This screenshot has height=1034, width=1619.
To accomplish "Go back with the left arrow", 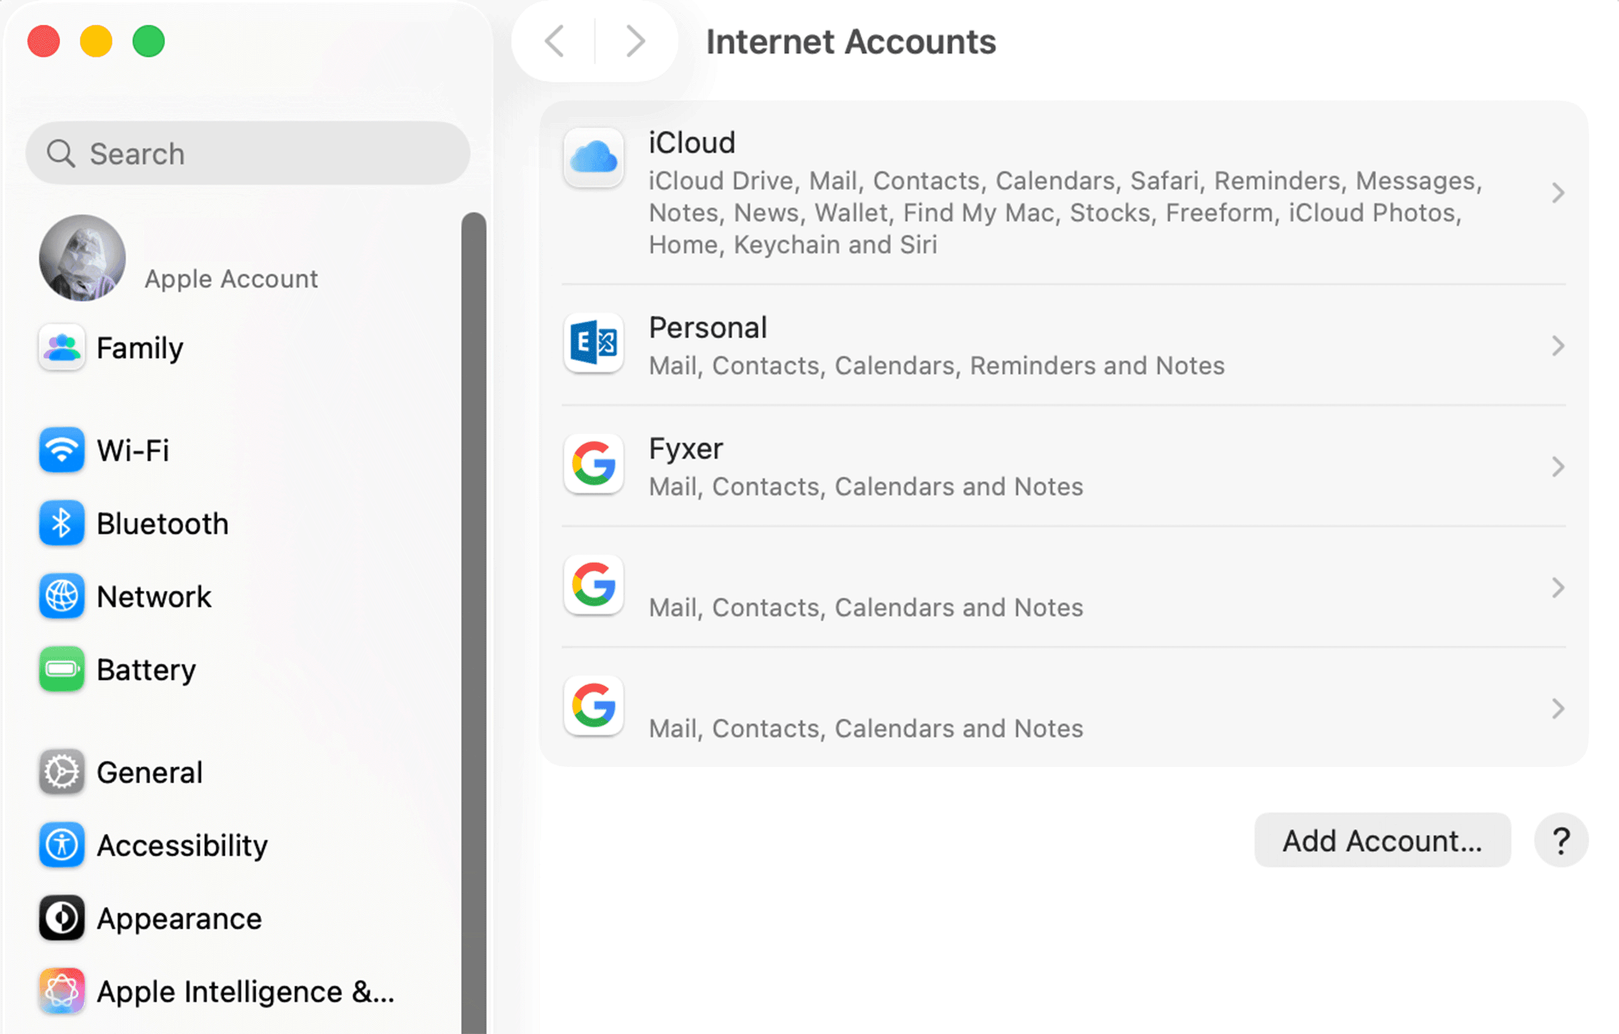I will (x=554, y=42).
